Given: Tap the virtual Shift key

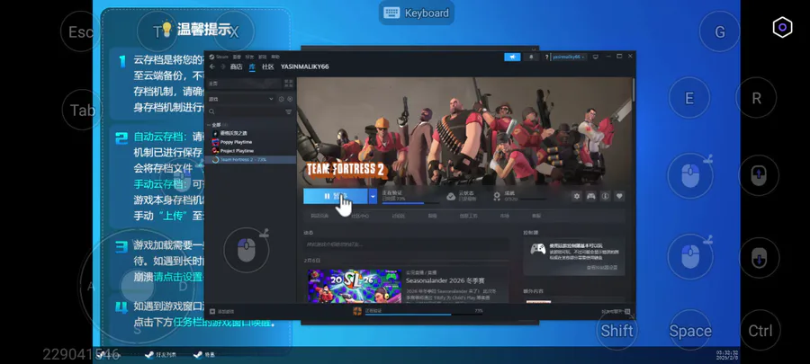Looking at the screenshot, I should (x=616, y=330).
